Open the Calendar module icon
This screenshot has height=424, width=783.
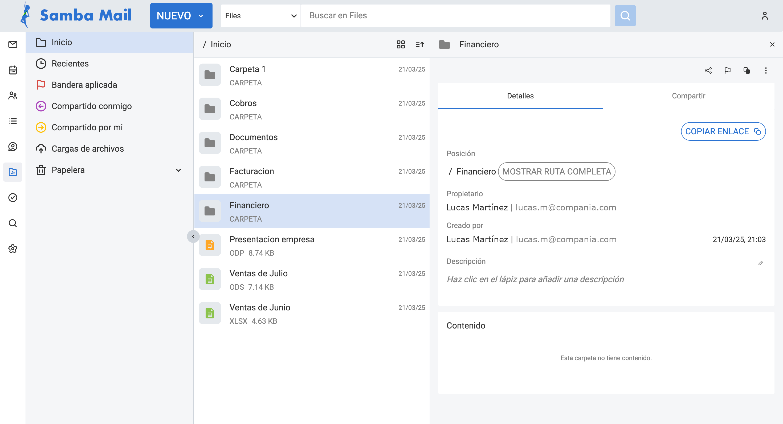(13, 70)
